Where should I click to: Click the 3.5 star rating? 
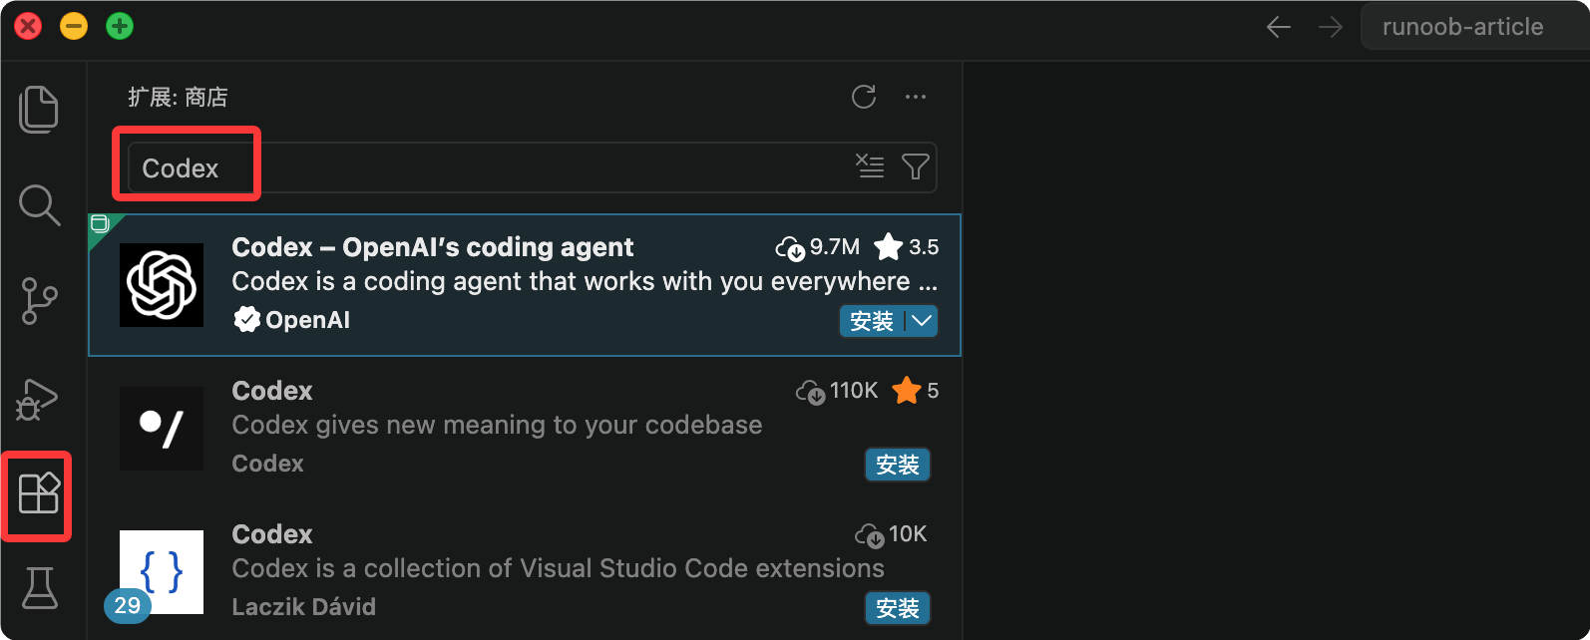point(907,246)
